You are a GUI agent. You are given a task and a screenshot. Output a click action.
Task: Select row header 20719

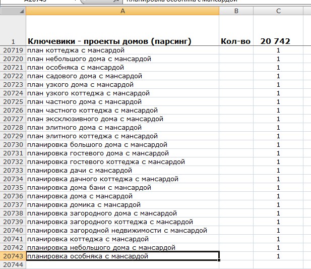(x=13, y=50)
